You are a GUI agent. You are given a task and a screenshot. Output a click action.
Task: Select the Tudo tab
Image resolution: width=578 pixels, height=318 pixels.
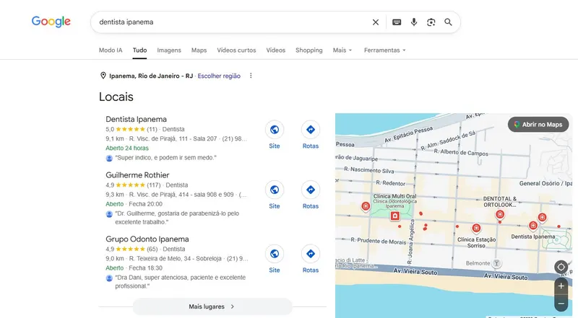click(139, 50)
